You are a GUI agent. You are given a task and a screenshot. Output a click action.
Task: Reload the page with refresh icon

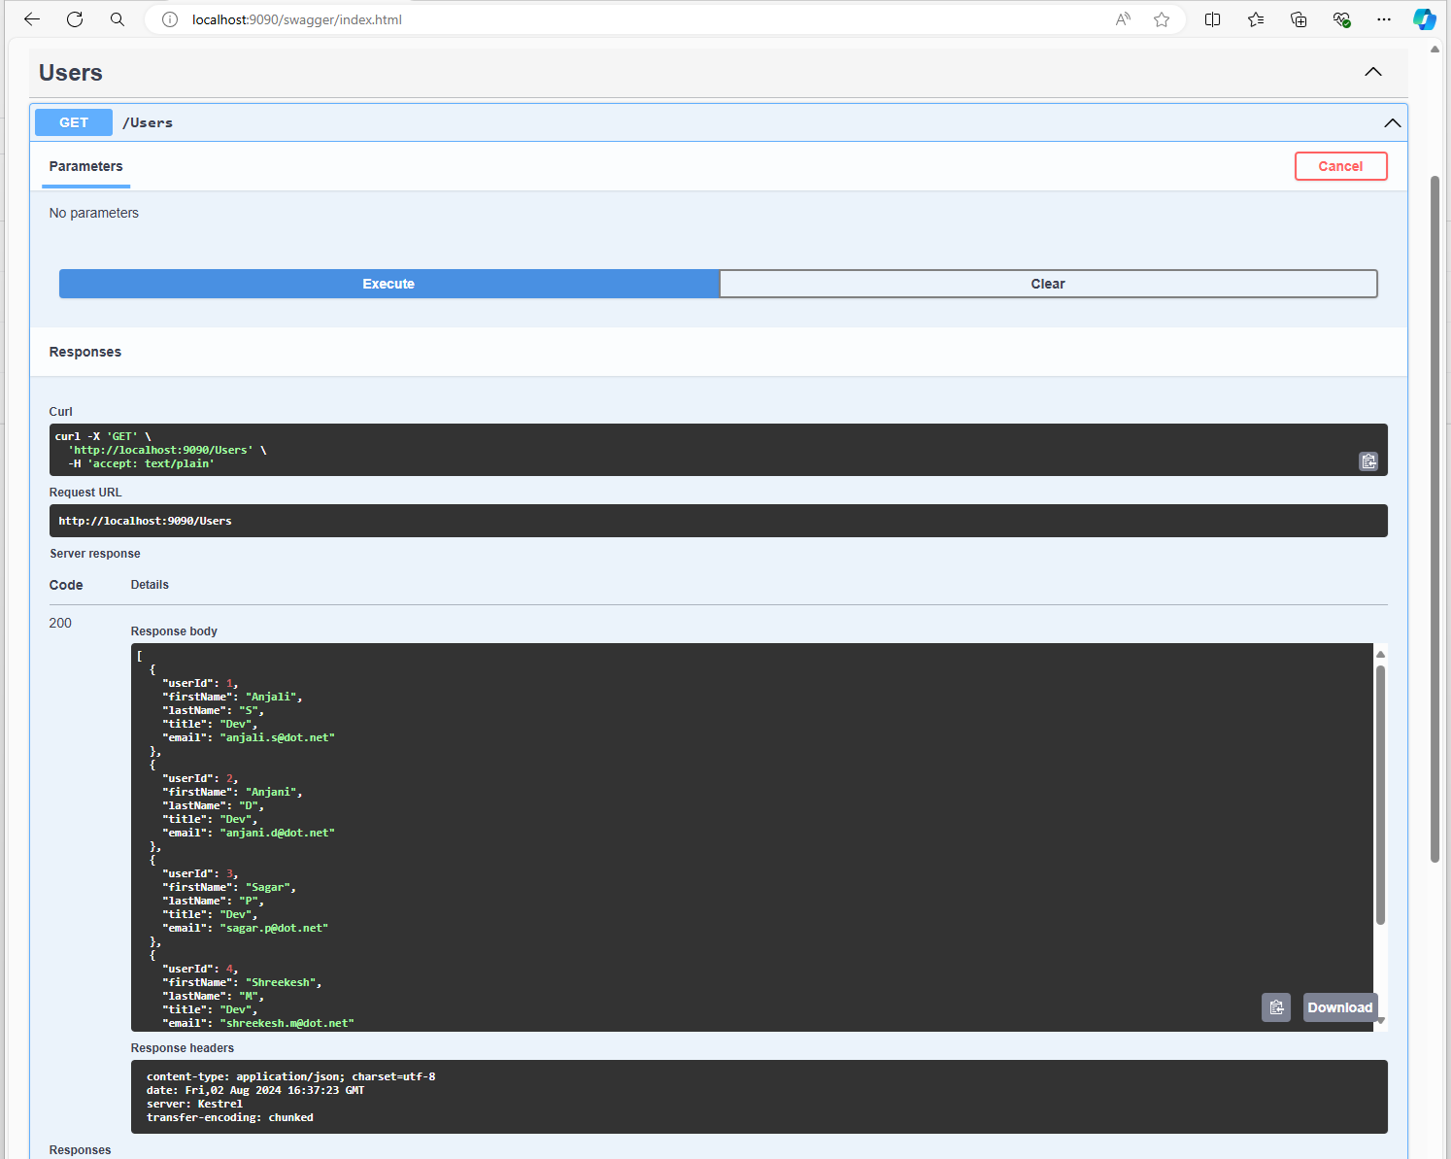pos(75,19)
